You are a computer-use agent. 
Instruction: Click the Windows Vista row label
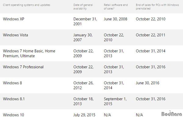pos(16,35)
